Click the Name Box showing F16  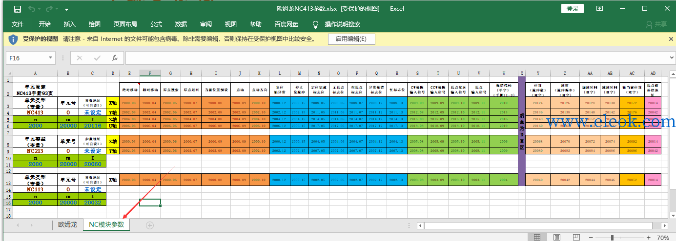[27, 58]
